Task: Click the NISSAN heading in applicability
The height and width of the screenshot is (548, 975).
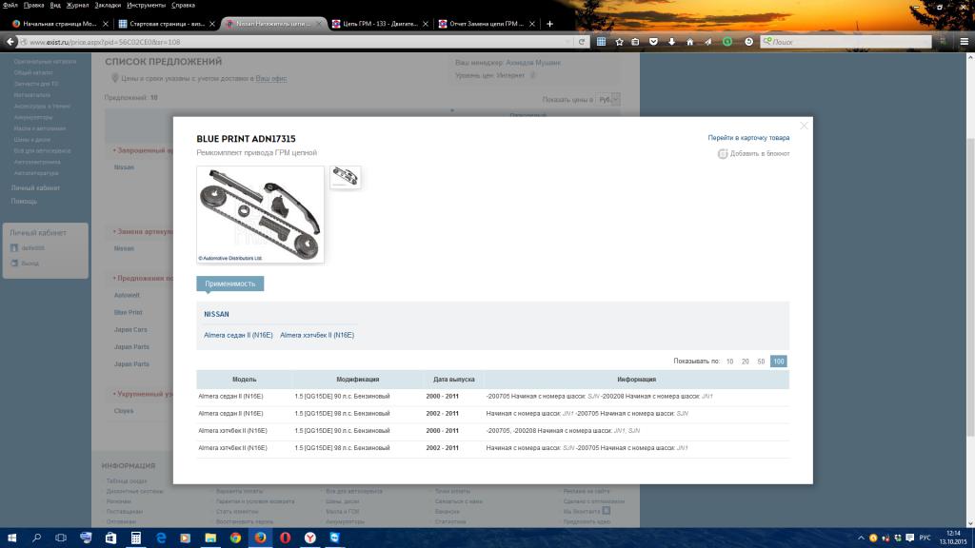Action: (x=216, y=314)
